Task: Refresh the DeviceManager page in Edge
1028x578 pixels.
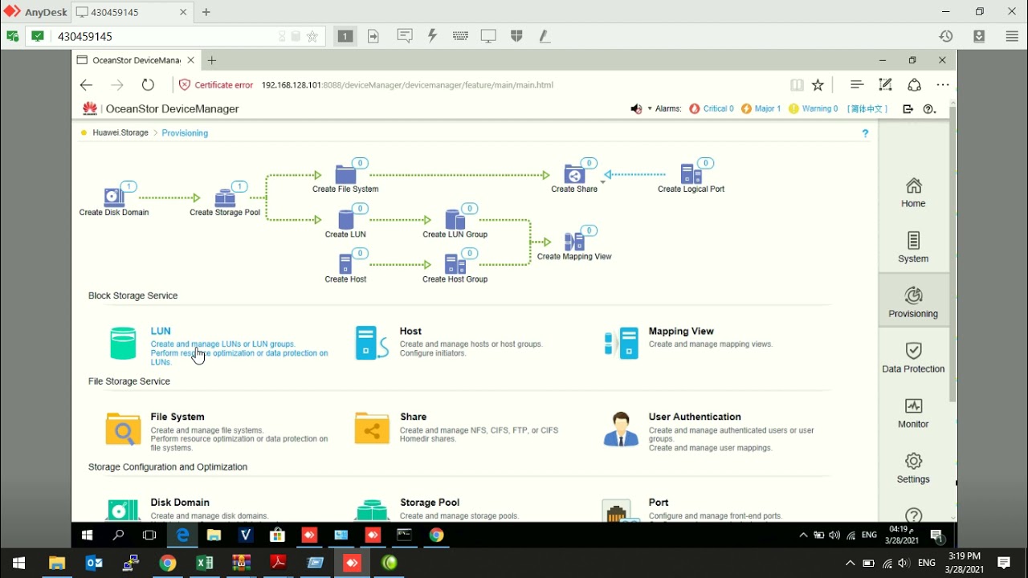Action: click(148, 85)
